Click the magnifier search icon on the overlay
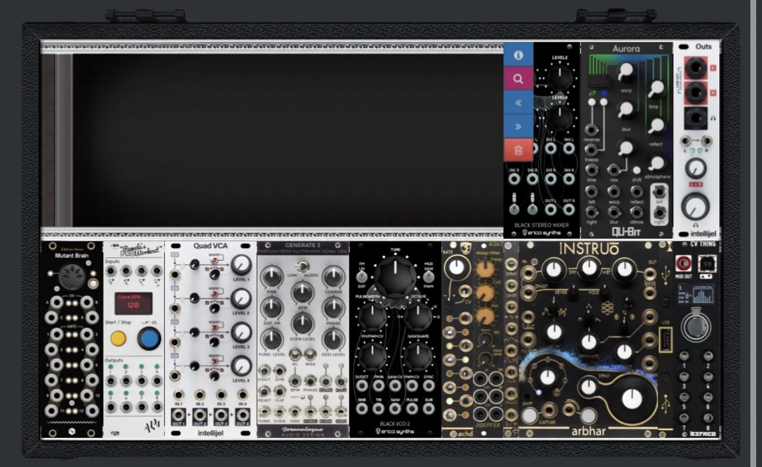 pos(518,78)
